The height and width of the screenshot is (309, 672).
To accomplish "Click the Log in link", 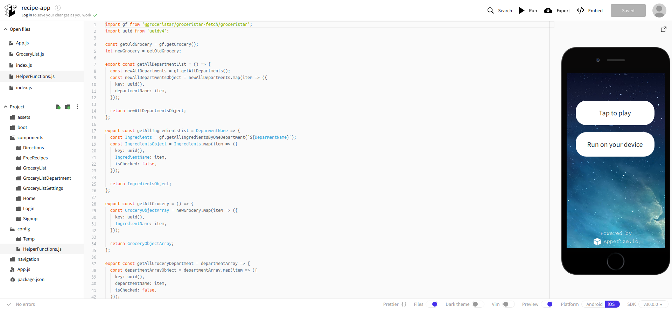I will [x=27, y=15].
